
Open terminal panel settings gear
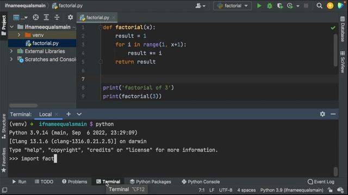322,114
